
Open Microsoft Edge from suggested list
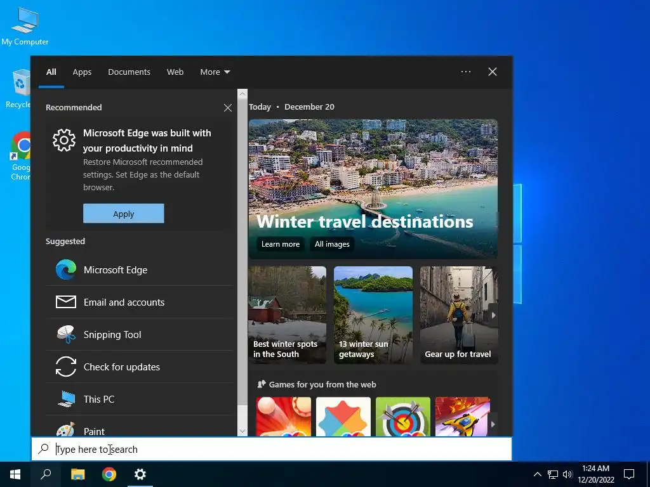tap(139, 270)
